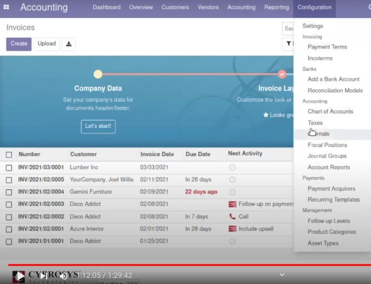Click clock activity icon for Lumber Inc row
The height and width of the screenshot is (284, 371).
232,167
